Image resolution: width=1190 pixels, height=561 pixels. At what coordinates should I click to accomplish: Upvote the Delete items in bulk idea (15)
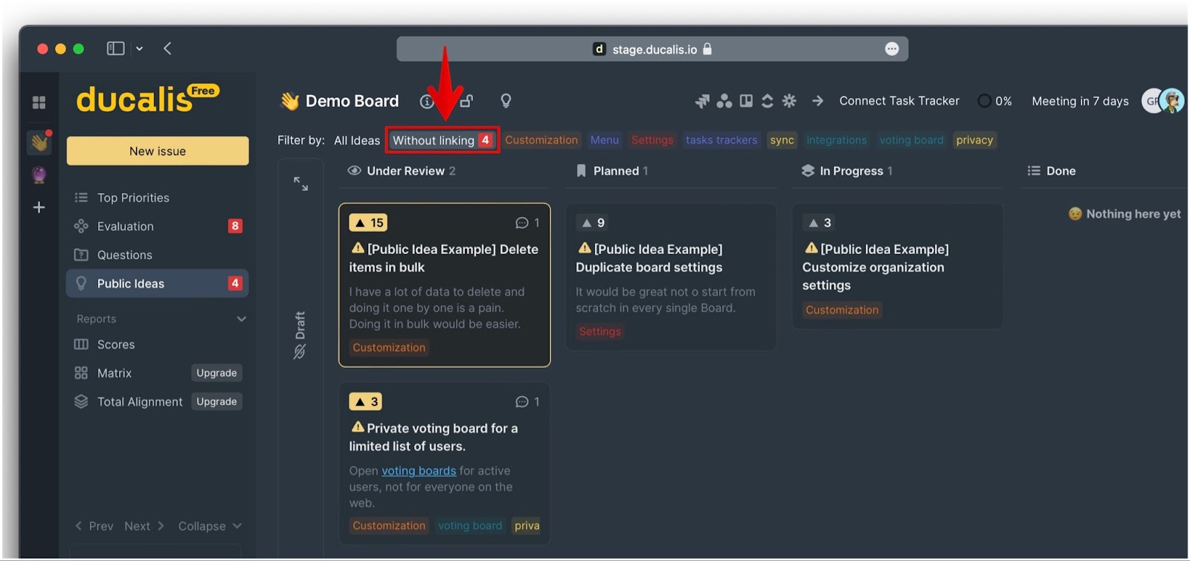pos(368,223)
